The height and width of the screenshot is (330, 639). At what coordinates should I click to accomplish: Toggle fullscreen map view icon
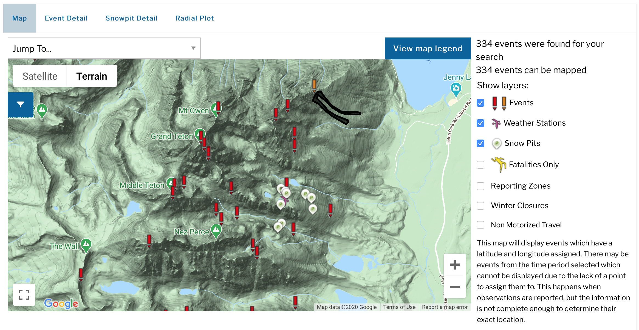tap(24, 295)
